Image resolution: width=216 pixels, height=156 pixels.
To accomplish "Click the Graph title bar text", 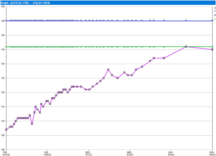I will 26,2.
